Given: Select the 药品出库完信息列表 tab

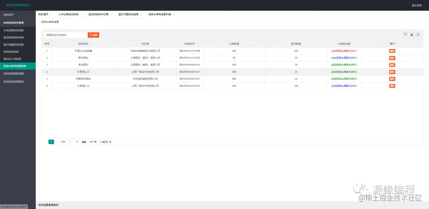Looking at the screenshot, I should pyautogui.click(x=160, y=15).
